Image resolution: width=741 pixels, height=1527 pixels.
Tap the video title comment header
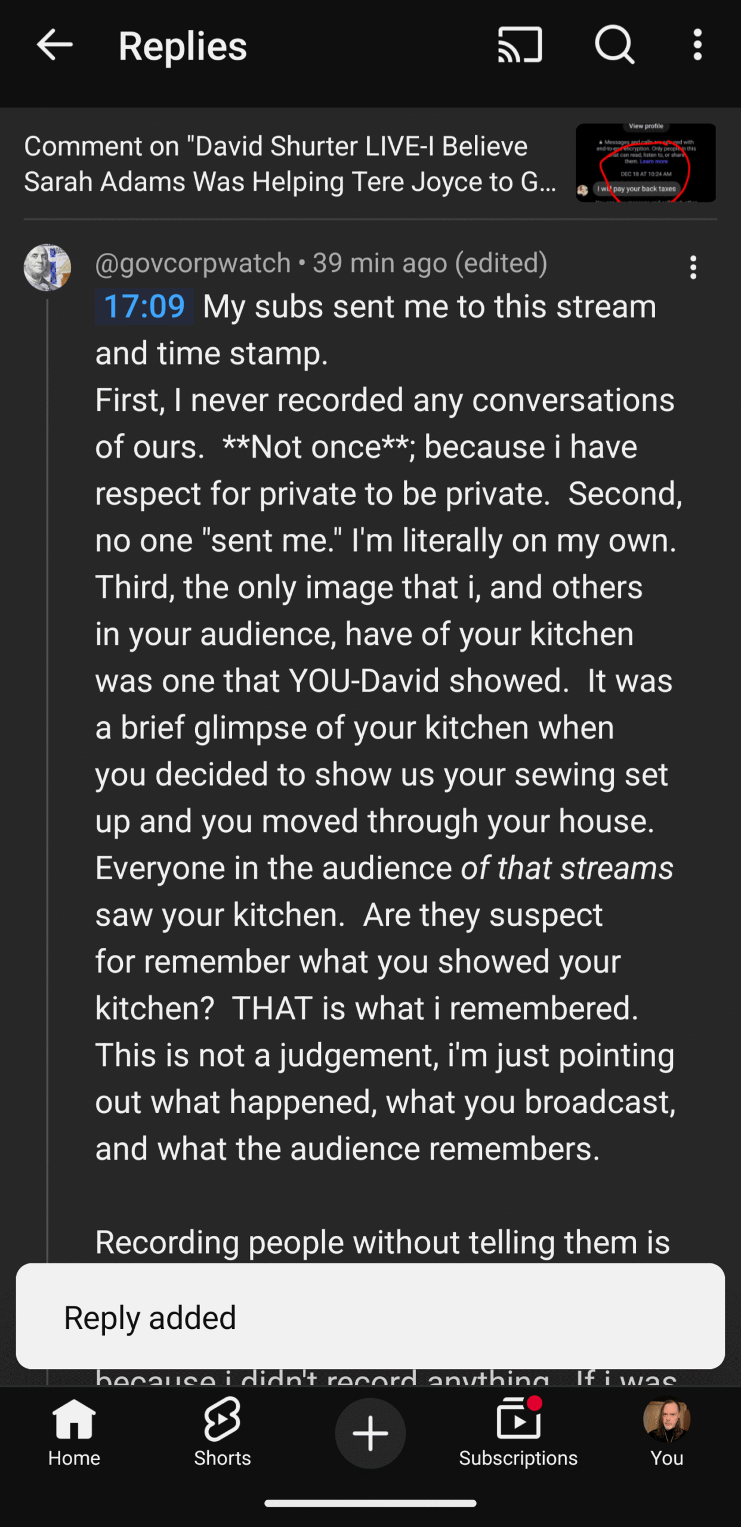(x=290, y=164)
